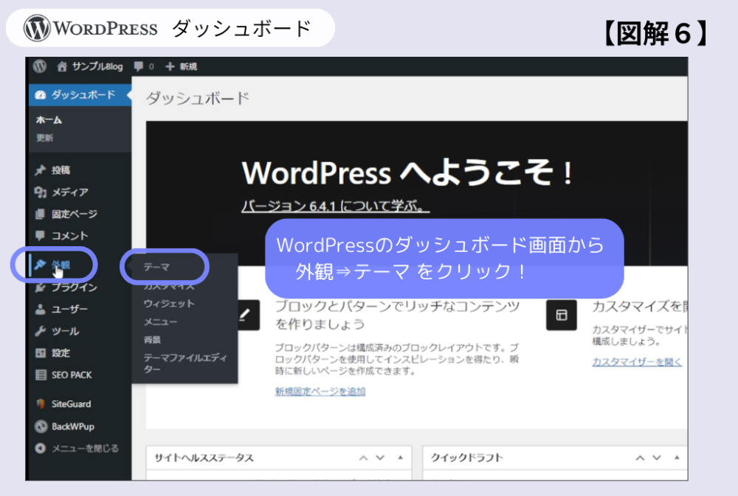This screenshot has height=496, width=738.
Task: Move サイトヘルスステータス panel down
Action: [x=380, y=458]
